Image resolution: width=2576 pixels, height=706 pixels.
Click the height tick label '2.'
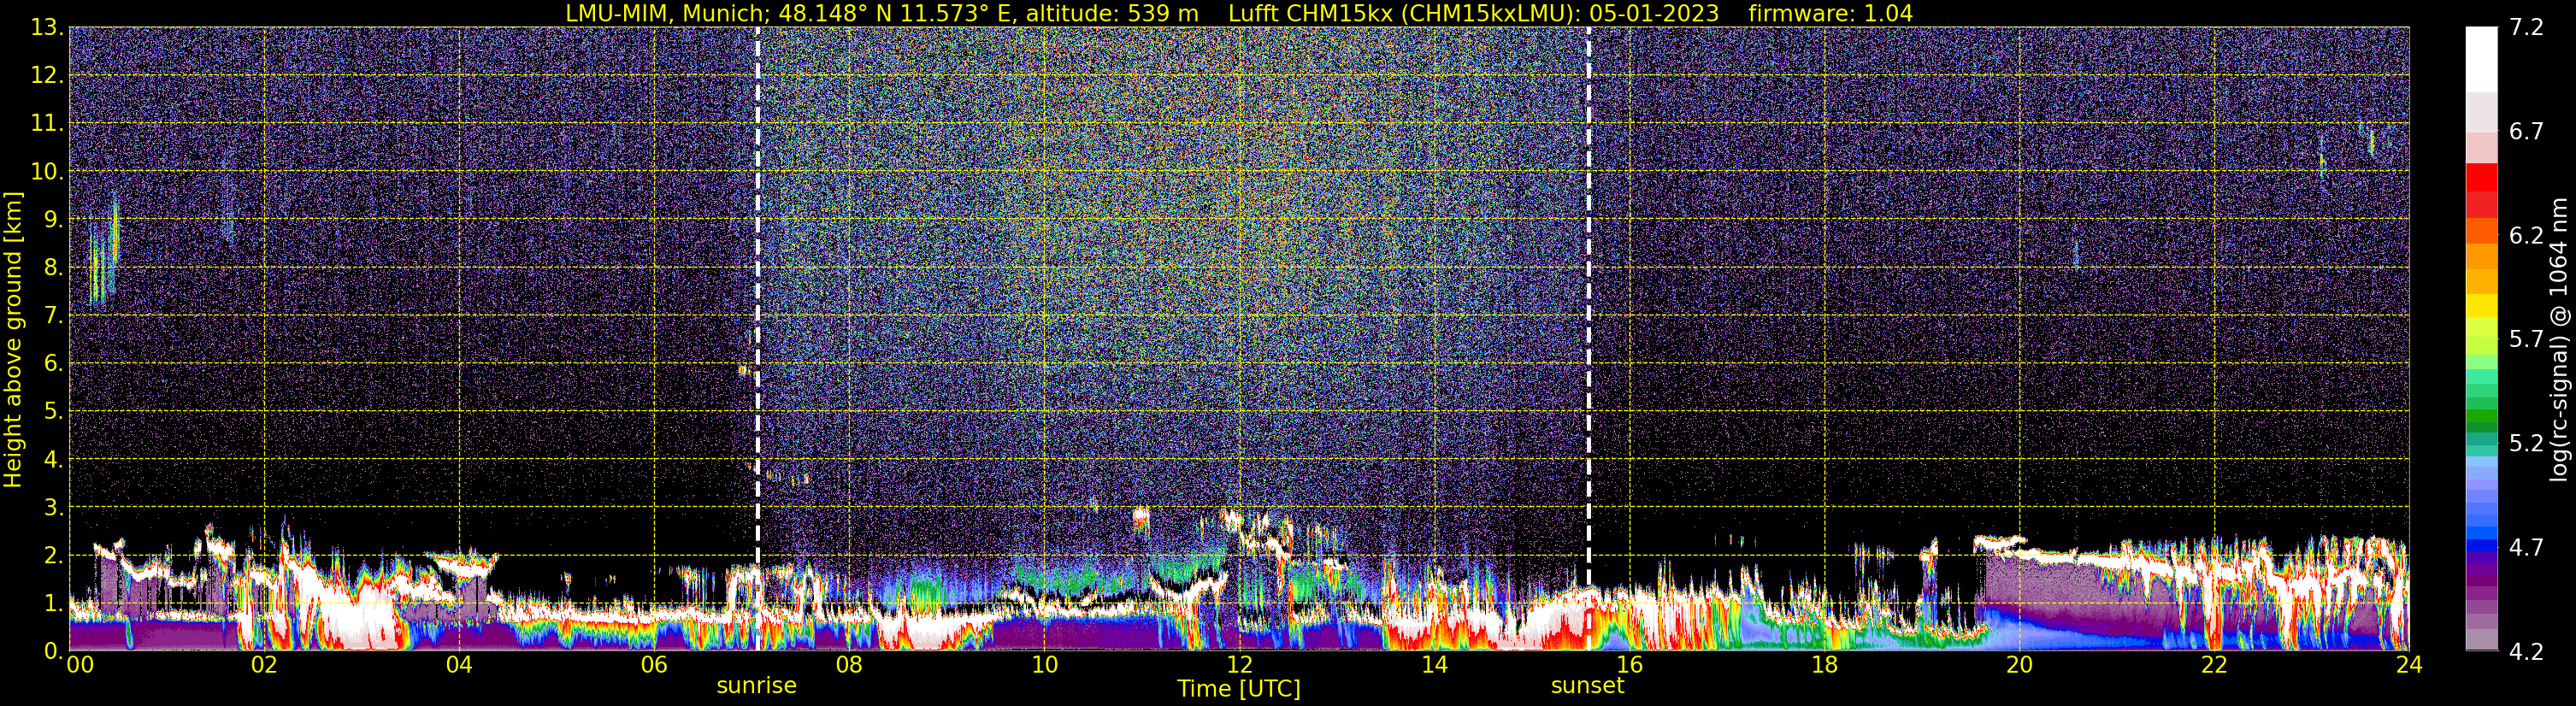[53, 556]
